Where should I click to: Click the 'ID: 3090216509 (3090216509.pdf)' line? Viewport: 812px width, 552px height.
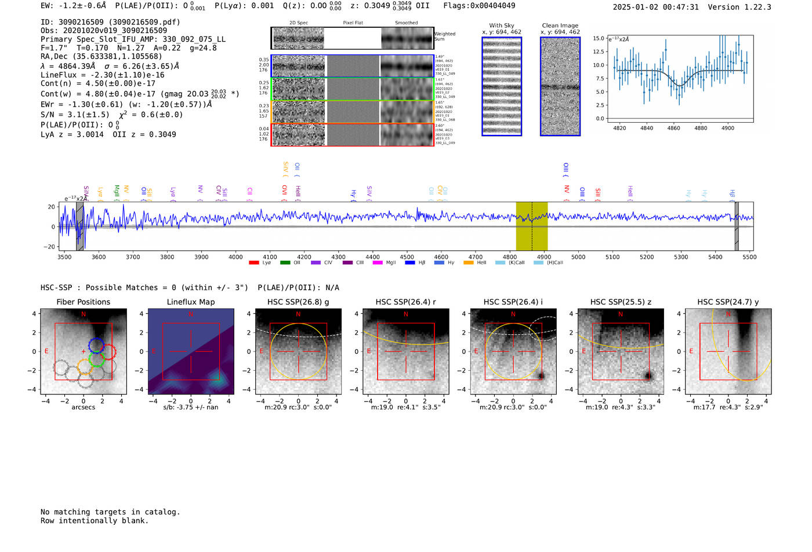[110, 22]
